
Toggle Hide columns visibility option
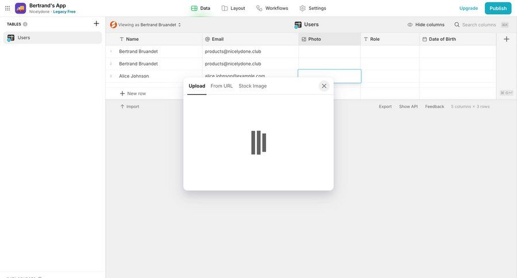(426, 25)
